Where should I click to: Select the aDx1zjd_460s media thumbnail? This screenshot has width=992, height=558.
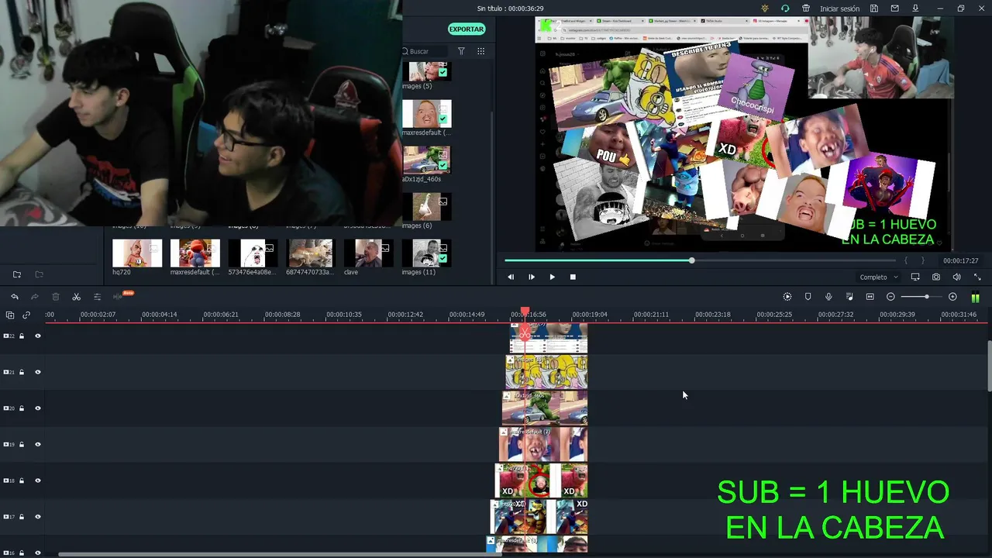tap(426, 160)
